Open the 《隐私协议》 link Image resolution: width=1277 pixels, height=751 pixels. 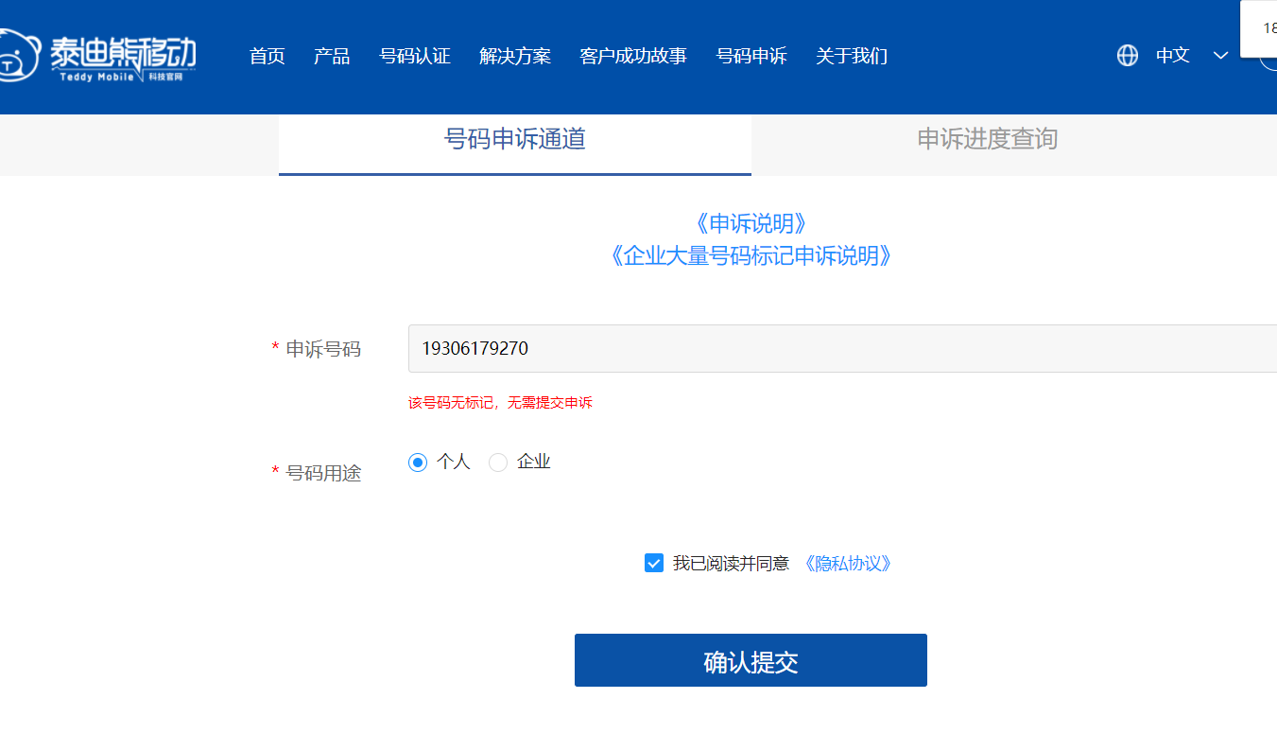tap(847, 564)
